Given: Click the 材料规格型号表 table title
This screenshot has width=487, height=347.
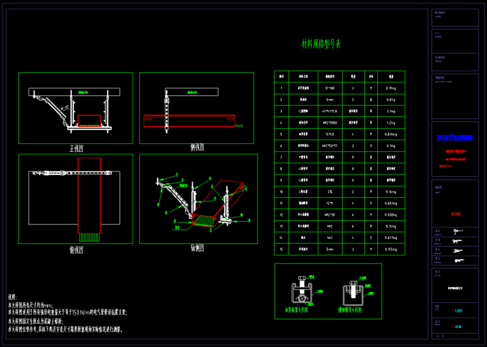Looking at the screenshot, I should point(321,44).
